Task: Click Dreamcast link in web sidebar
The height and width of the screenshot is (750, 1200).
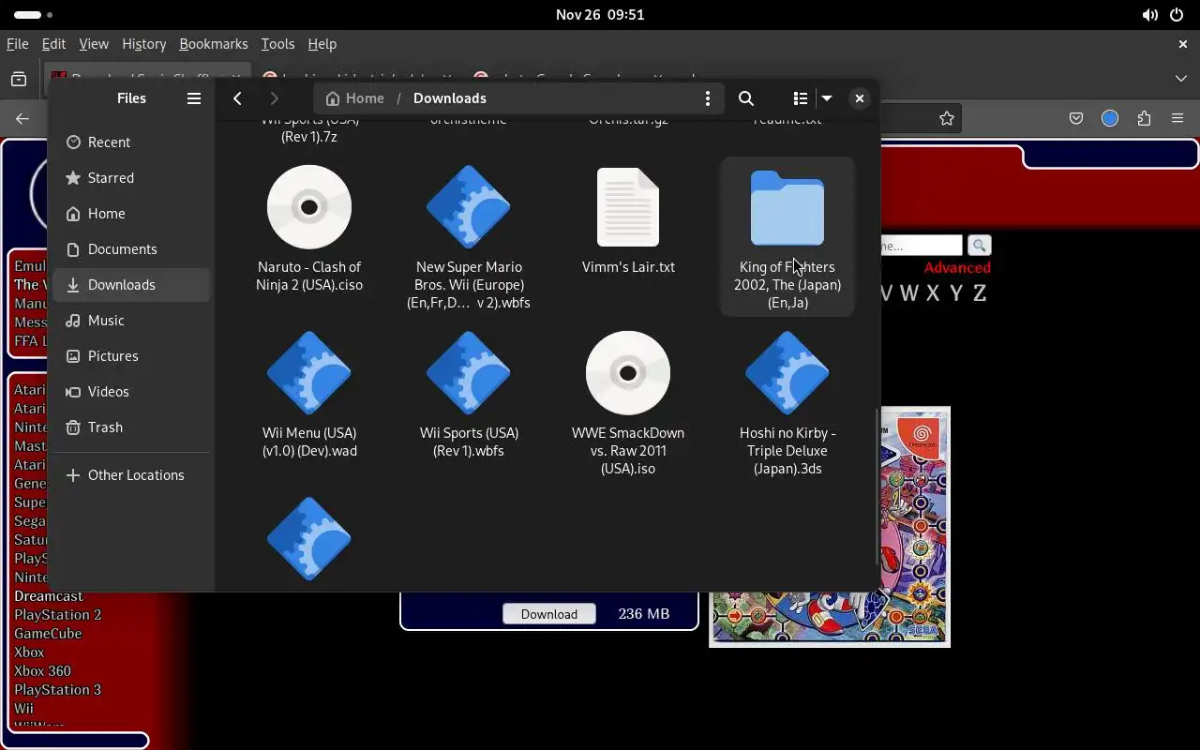Action: (49, 596)
